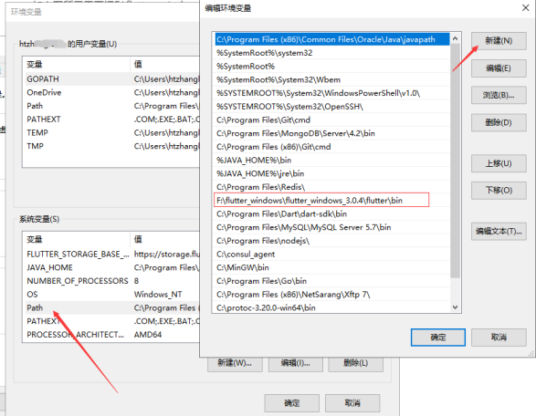Click the 新建(N) button in edit dialog
This screenshot has width=536, height=416.
499,41
